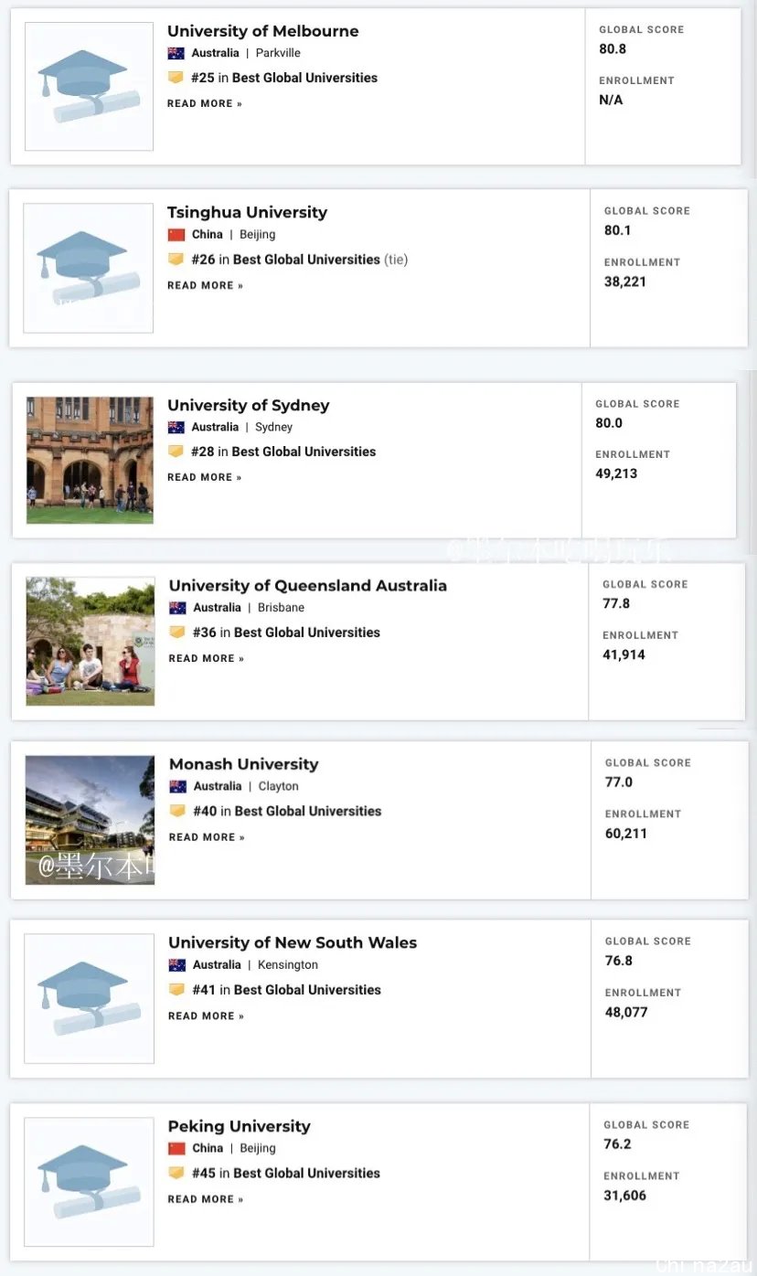Image resolution: width=757 pixels, height=1276 pixels.
Task: Open University of Melbourne title link
Action: (x=262, y=31)
